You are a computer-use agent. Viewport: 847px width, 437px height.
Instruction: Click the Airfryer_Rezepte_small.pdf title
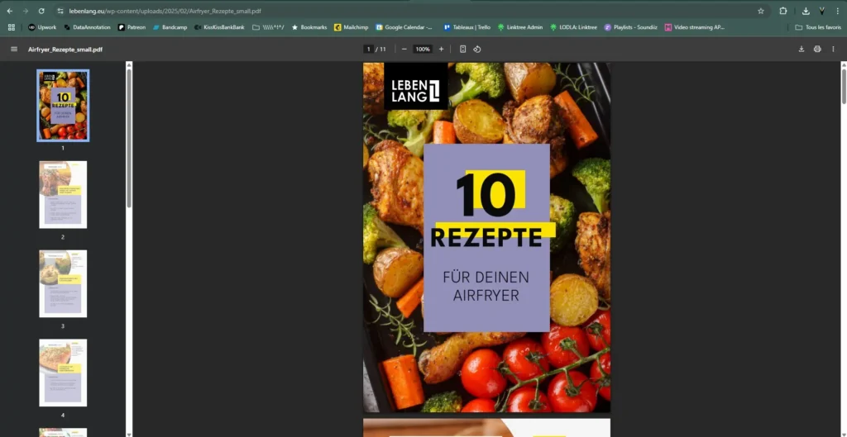pyautogui.click(x=65, y=49)
